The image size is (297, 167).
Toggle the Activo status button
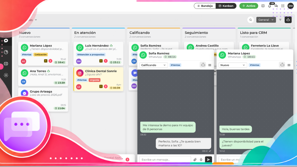point(249,6)
